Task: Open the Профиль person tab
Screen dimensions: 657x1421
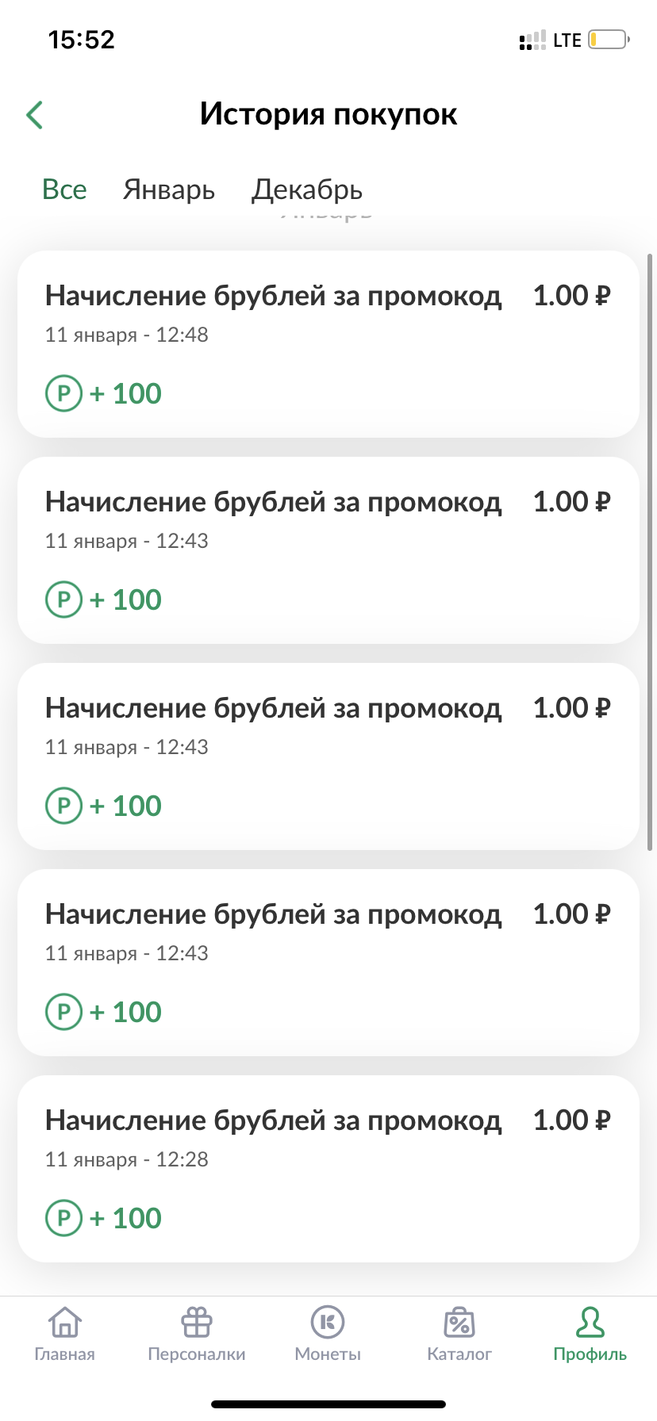Action: (590, 1333)
